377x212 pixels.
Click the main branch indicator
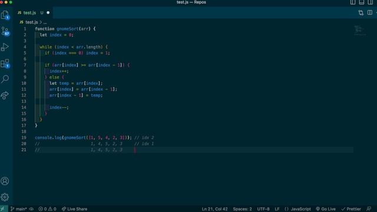point(18,209)
